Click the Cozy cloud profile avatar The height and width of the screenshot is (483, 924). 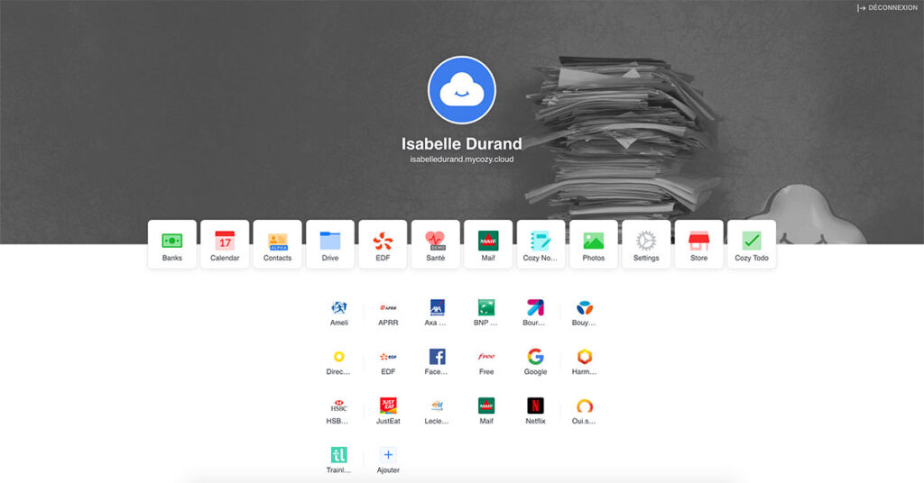[x=462, y=89]
